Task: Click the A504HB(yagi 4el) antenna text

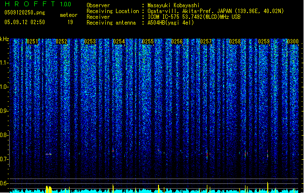Action: point(171,23)
